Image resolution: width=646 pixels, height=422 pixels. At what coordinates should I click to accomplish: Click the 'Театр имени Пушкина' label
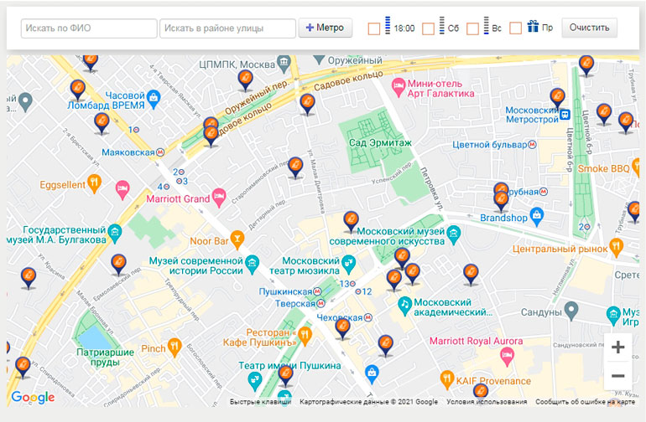tap(289, 366)
